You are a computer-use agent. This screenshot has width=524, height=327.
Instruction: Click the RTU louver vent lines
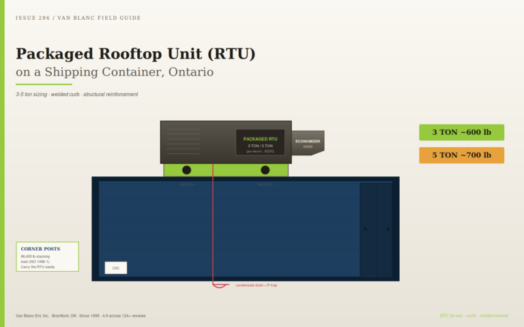[x=183, y=141]
